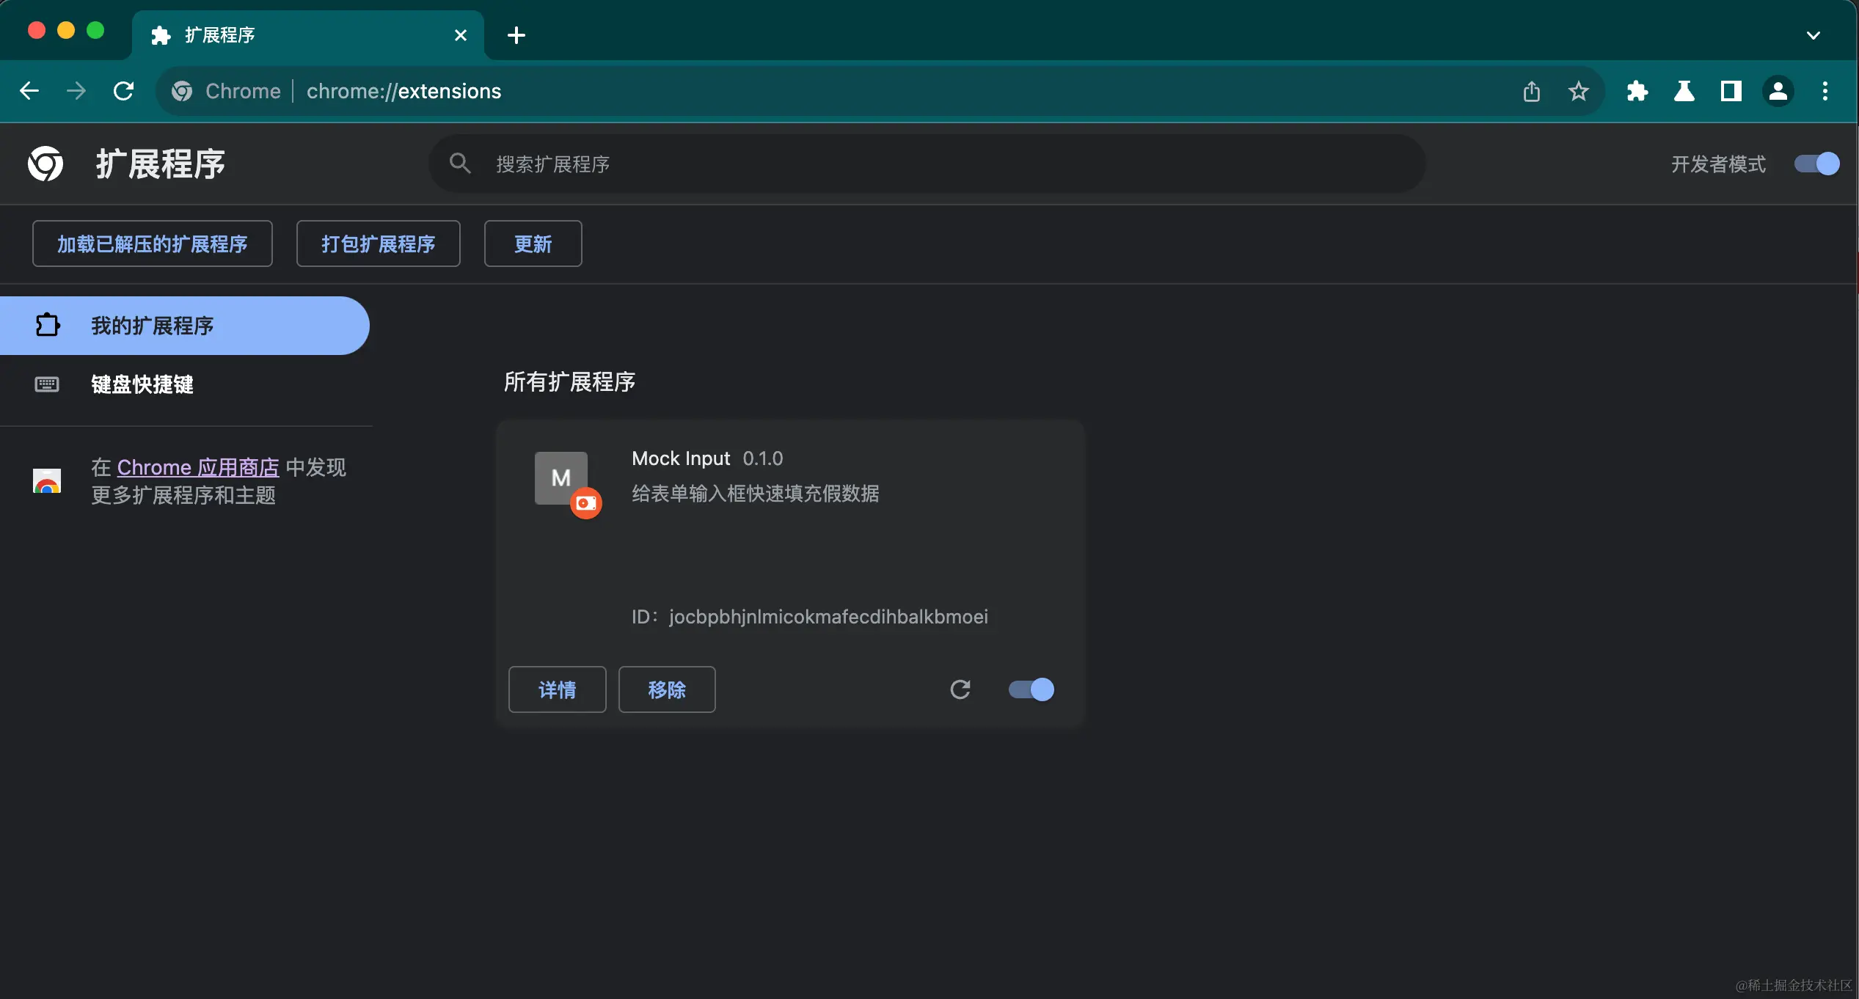
Task: Click the keyboard icon next to 键盘快捷键
Action: tap(47, 384)
